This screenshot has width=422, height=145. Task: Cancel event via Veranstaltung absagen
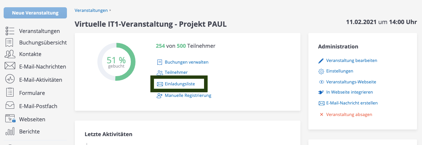(x=349, y=114)
